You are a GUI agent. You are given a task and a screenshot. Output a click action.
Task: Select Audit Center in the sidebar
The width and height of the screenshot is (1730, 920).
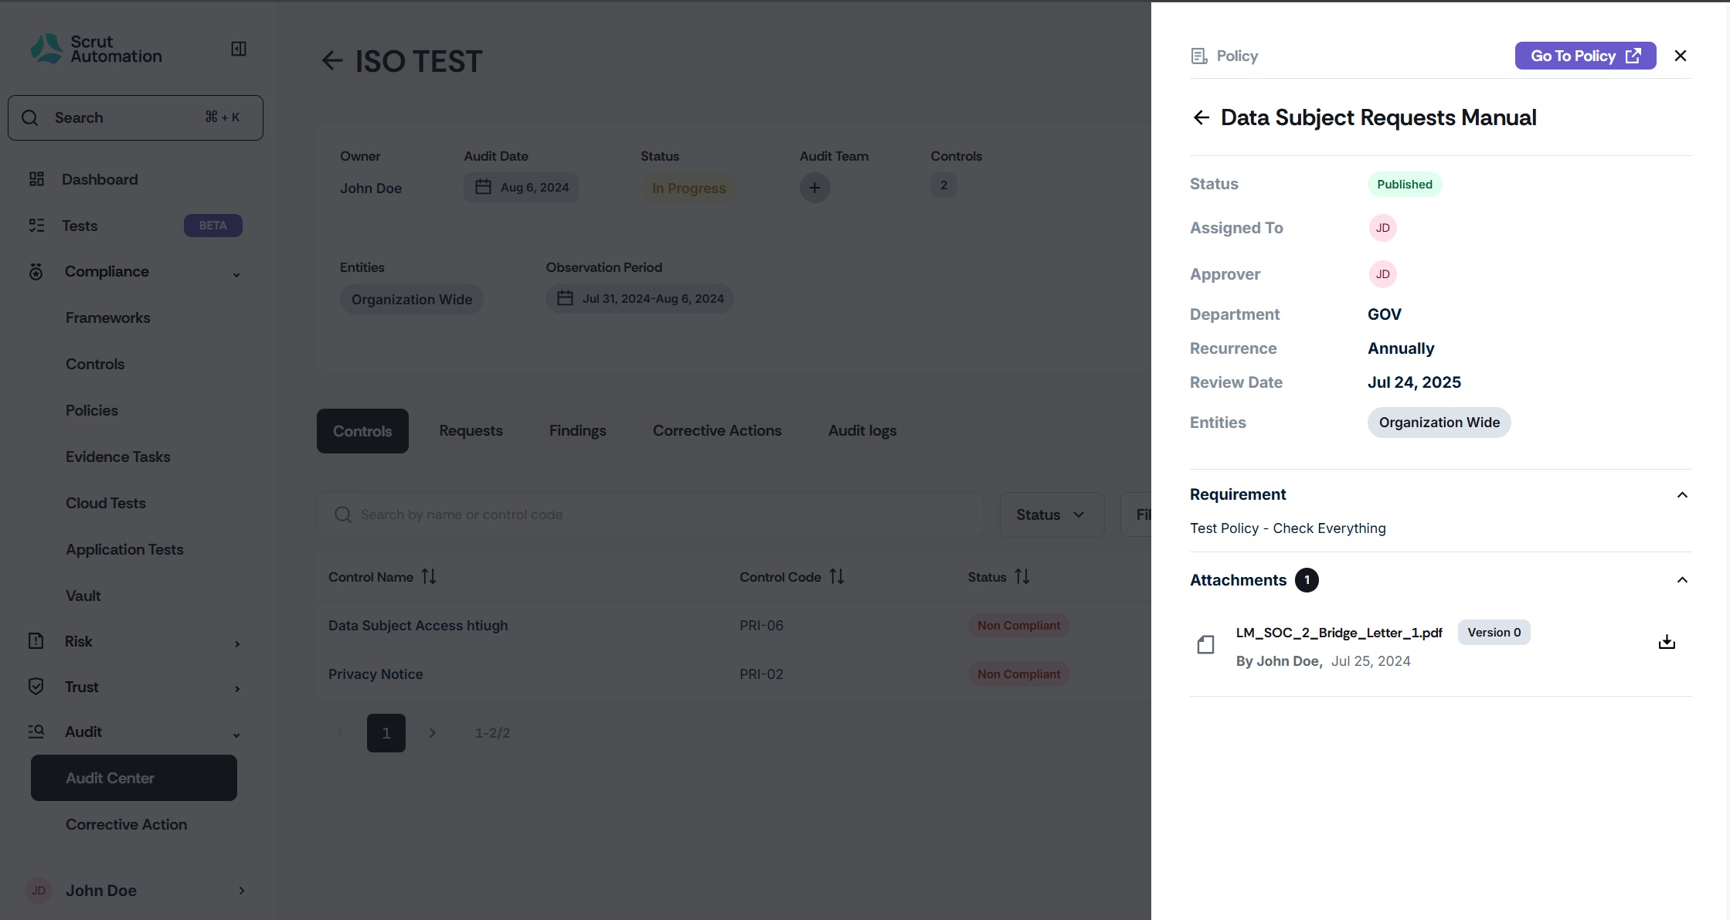click(134, 778)
